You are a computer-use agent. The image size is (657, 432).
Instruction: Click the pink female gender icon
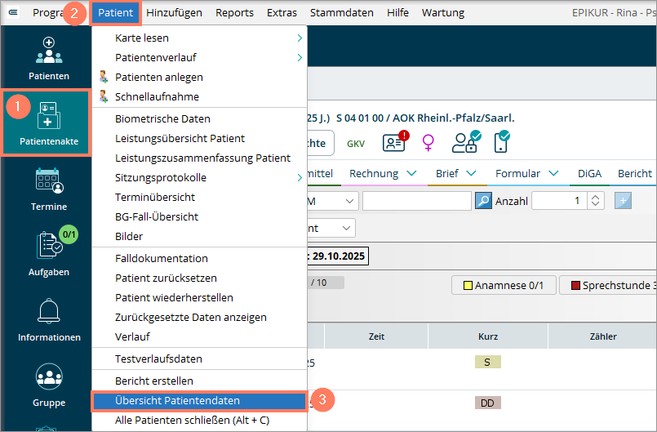(428, 143)
